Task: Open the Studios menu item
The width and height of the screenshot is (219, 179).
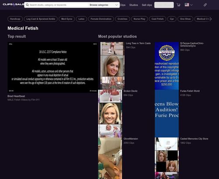Action: click(134, 5)
